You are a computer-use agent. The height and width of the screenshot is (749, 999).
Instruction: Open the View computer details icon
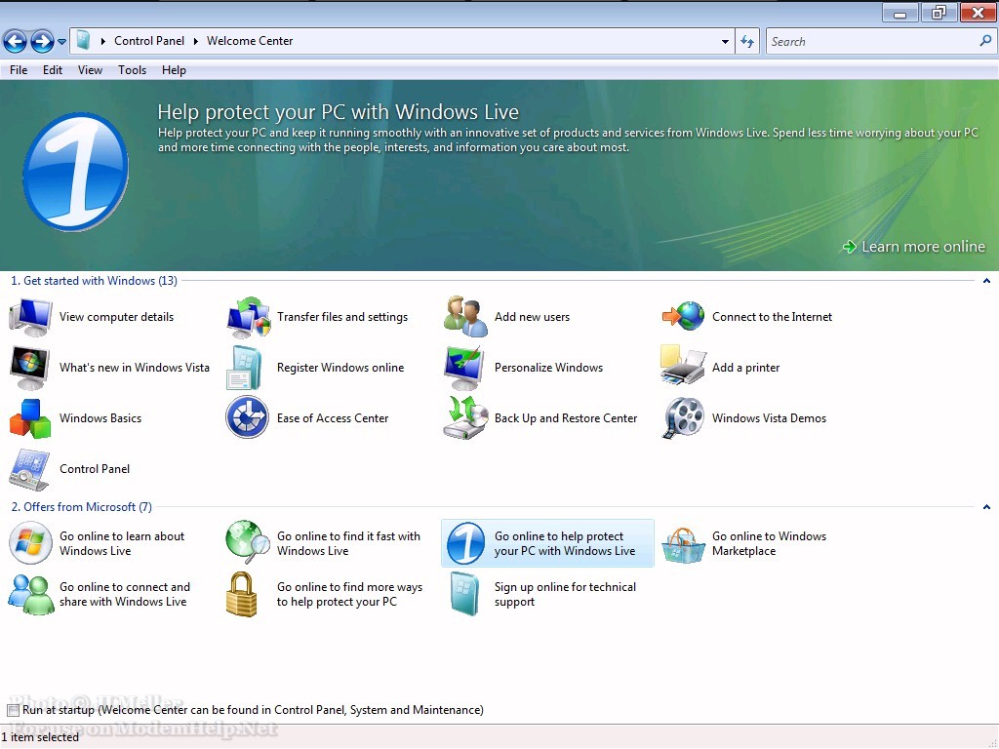click(30, 317)
